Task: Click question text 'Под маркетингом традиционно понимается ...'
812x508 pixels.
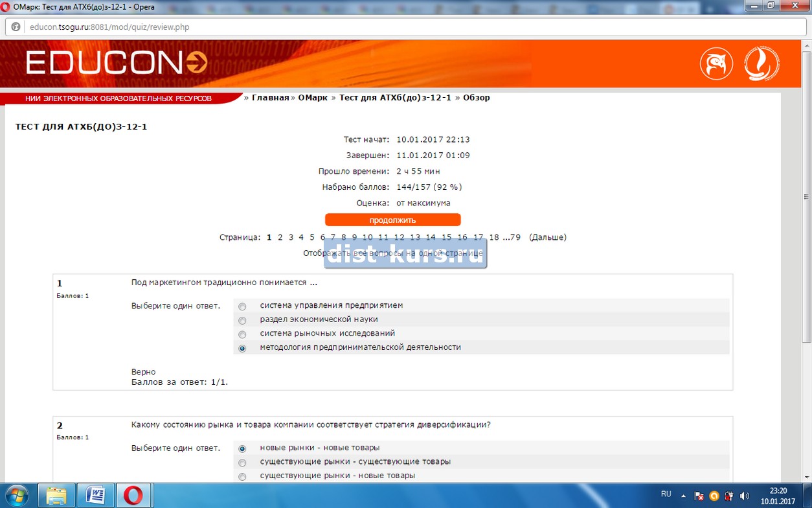Action: tap(224, 283)
